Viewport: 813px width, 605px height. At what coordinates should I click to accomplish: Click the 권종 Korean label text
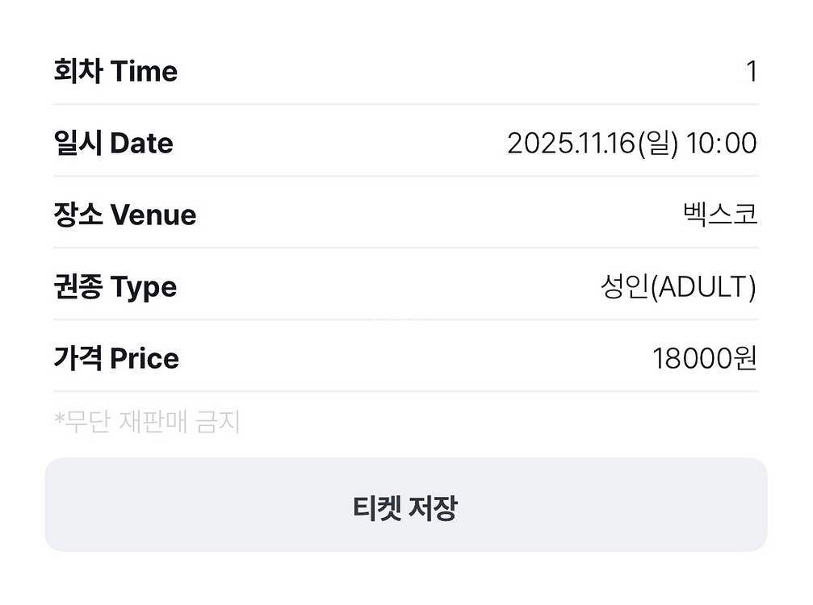tap(78, 287)
